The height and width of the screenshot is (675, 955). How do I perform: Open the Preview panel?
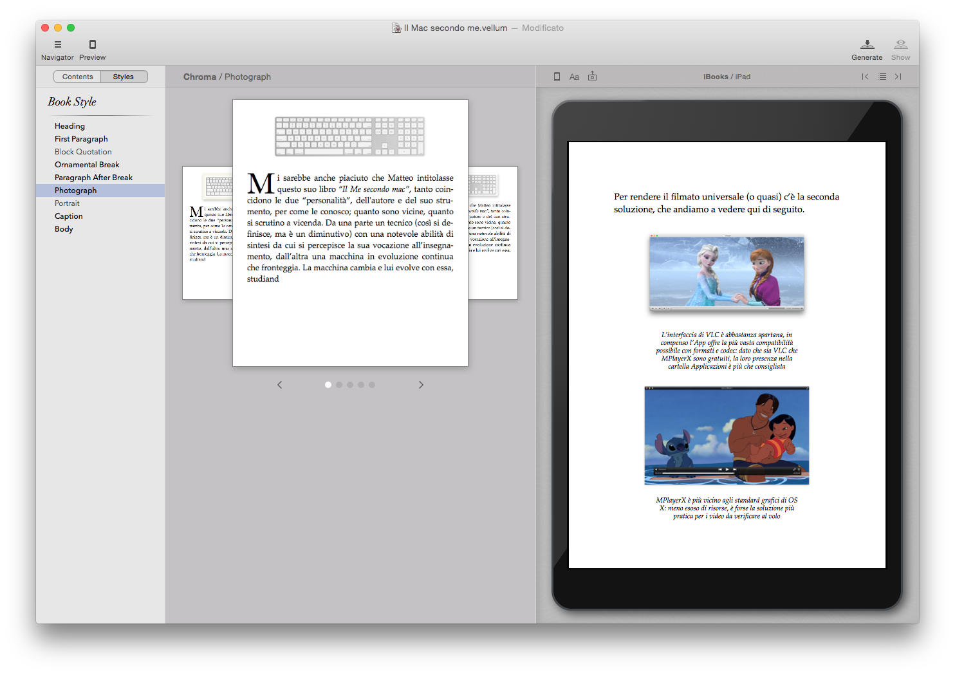[x=92, y=48]
